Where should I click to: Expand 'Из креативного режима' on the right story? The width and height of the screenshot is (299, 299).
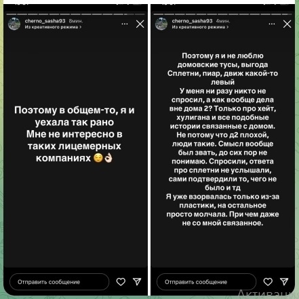pos(200,27)
